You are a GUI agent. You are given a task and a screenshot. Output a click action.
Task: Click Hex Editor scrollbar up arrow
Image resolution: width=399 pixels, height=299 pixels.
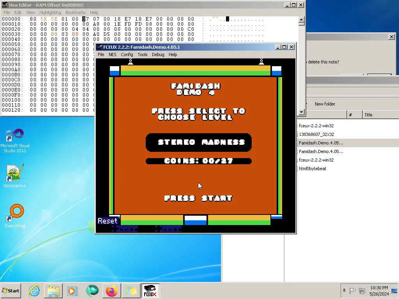301,19
